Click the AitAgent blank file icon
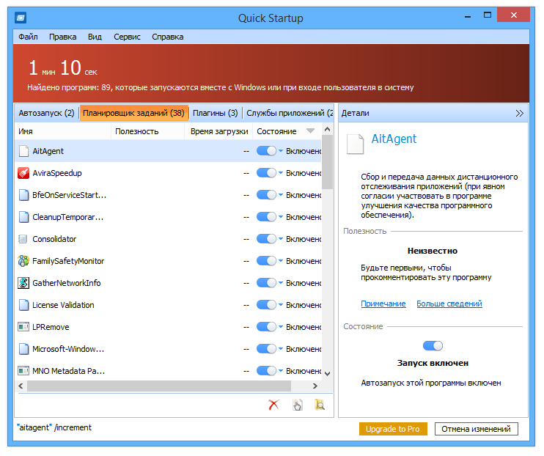 point(23,151)
